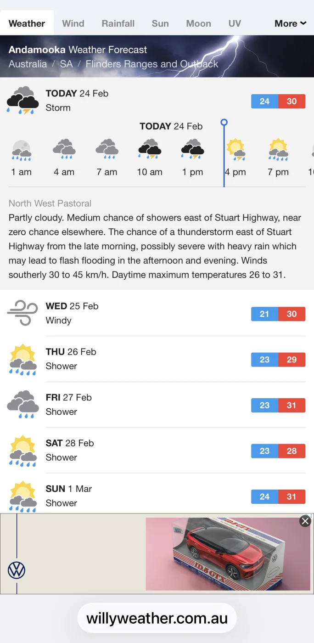Open the Flinders Ranges and Outback link
The image size is (314, 643).
(152, 64)
